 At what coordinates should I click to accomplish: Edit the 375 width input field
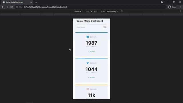click(x=88, y=11)
